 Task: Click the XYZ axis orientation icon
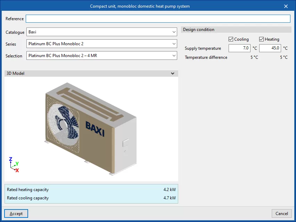coord(14,165)
